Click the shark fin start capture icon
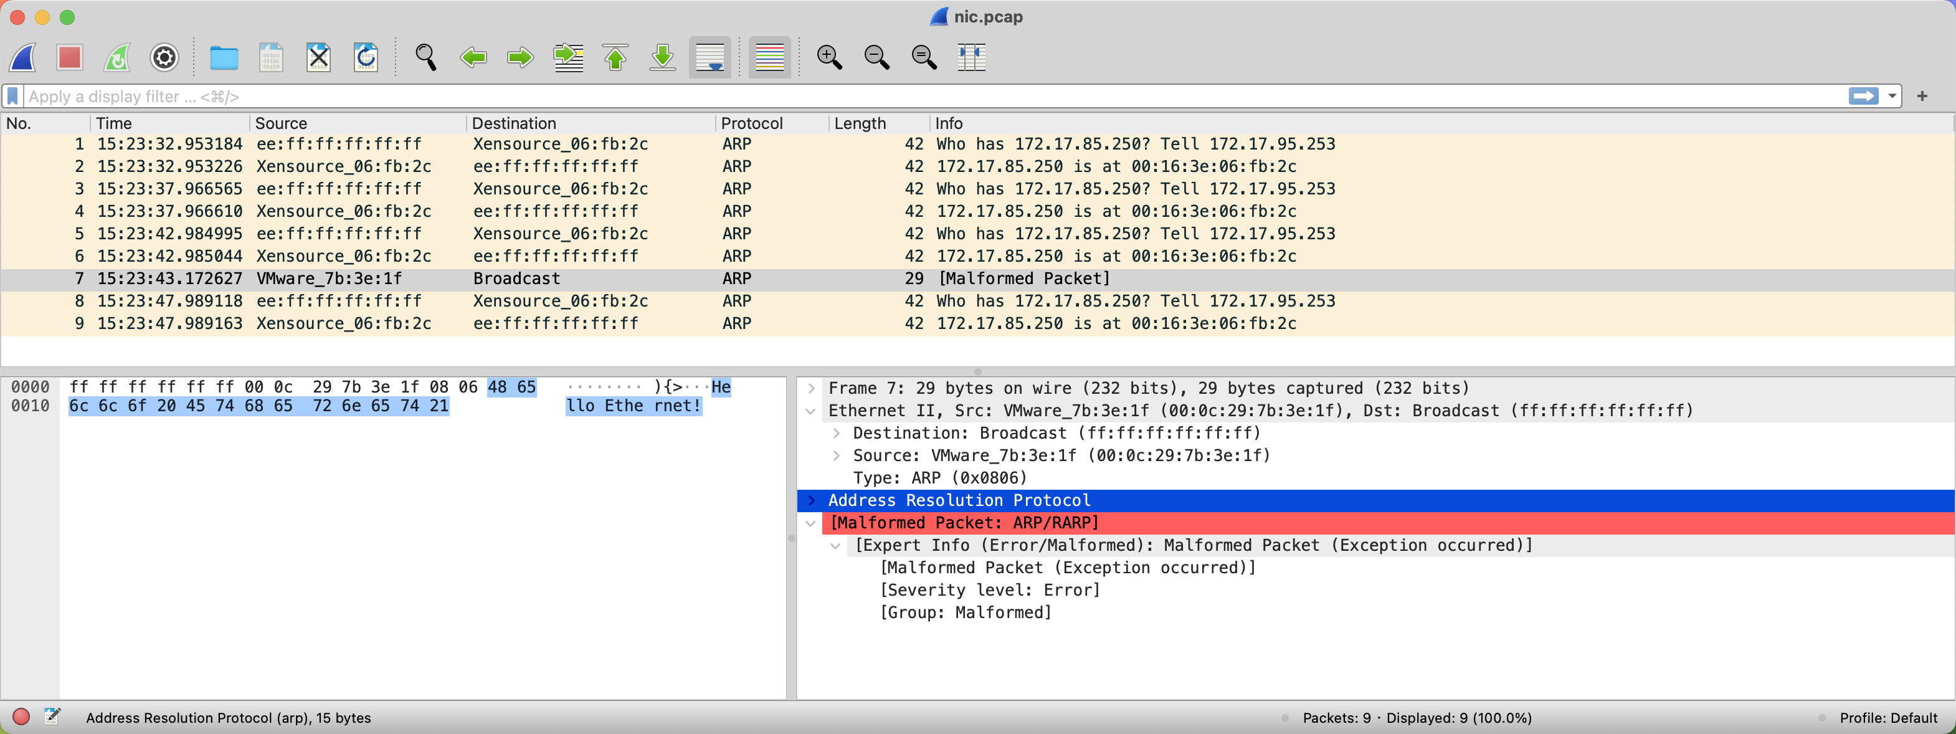 click(x=24, y=58)
